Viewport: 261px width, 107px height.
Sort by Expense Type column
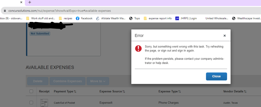coord(170,91)
